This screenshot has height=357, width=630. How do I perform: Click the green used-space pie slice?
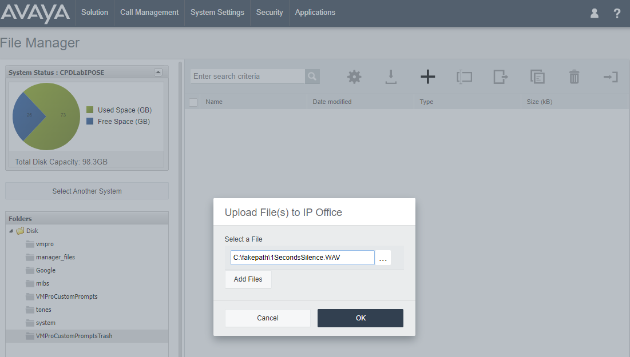coord(58,117)
